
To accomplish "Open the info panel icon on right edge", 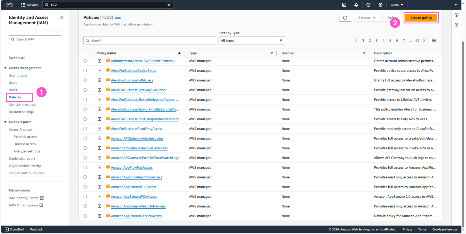I will (456, 15).
